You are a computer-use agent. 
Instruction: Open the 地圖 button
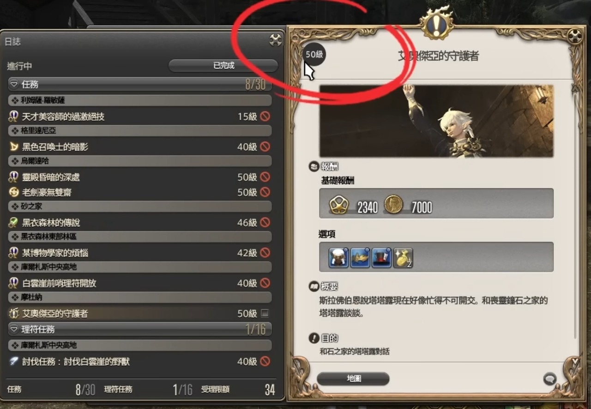[354, 378]
